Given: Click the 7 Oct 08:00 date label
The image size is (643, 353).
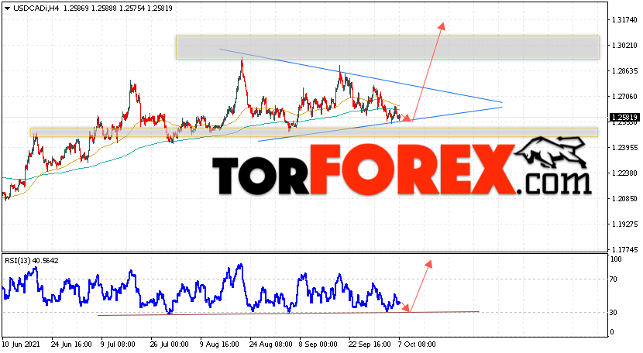Looking at the screenshot, I should coord(417,344).
